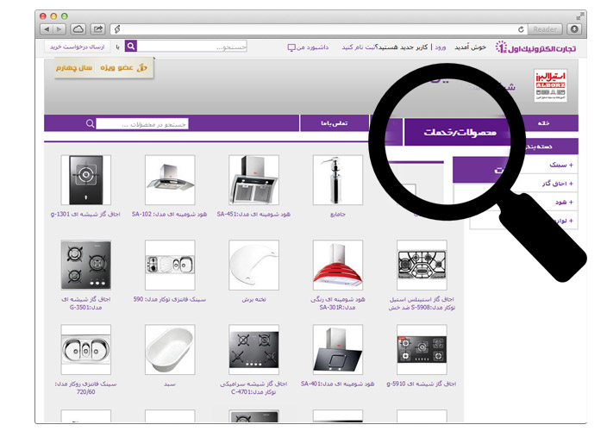Screen dimensions: 607x431
Task: Open the browser share icon
Action: [x=98, y=29]
